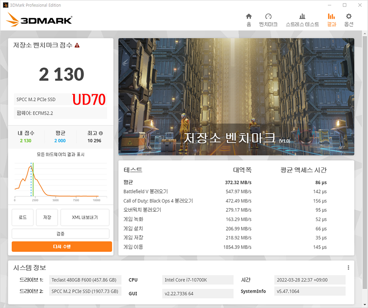Click the GUI version v2.22.7336 64
368x308 pixels.
coord(198,294)
